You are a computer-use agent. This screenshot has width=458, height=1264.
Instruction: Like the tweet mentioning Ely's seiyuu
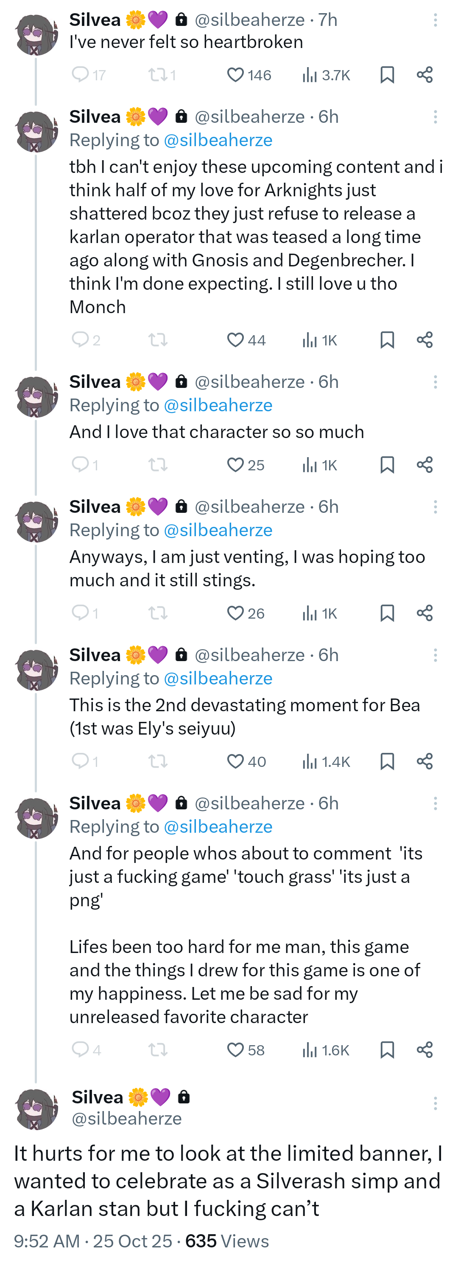coord(236,761)
